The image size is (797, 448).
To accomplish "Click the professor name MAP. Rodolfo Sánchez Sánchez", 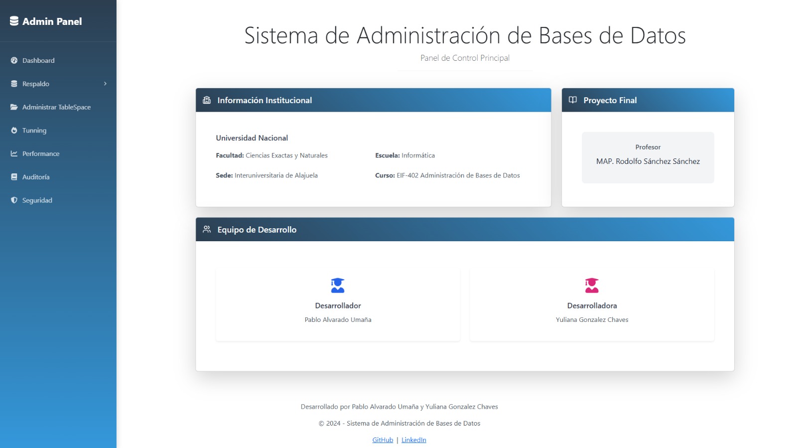I will click(x=648, y=161).
